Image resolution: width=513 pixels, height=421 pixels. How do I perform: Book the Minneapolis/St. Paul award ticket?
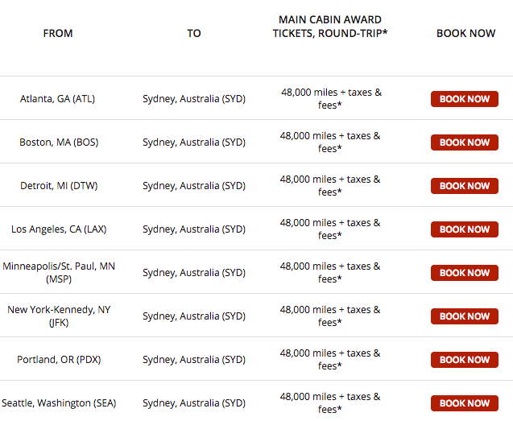click(464, 273)
